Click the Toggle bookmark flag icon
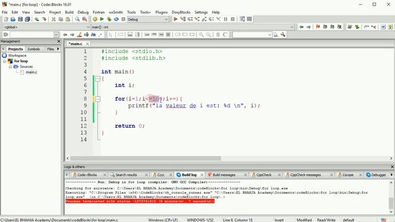This screenshot has height=222, width=395. pyautogui.click(x=318, y=27)
